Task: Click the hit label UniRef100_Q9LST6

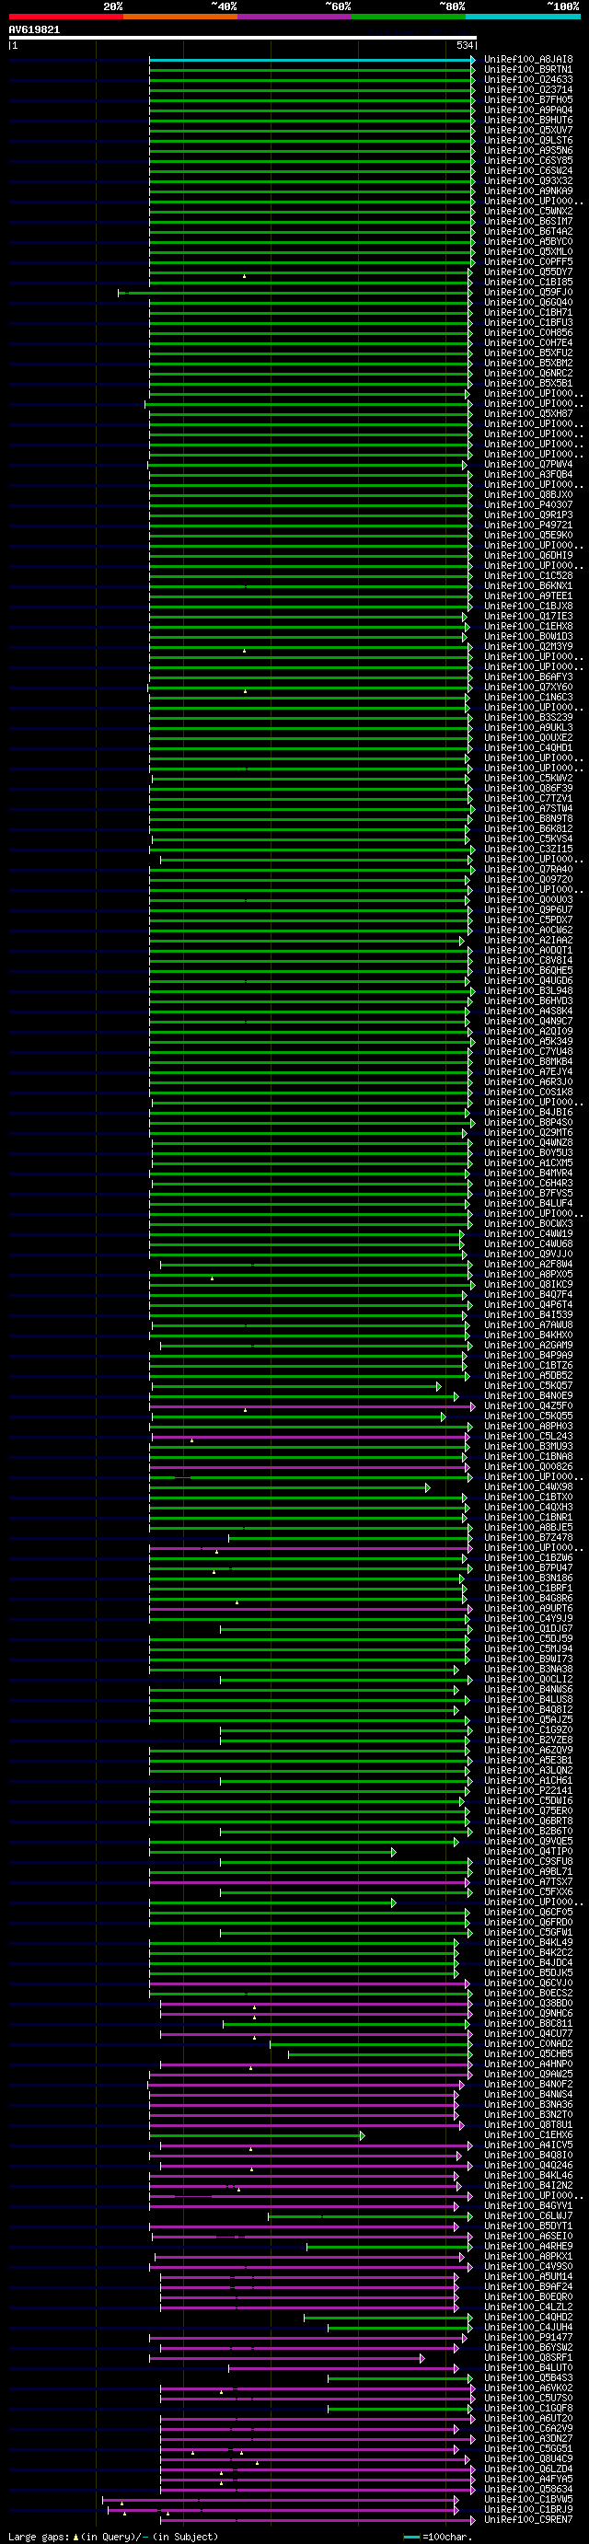Action: [527, 140]
